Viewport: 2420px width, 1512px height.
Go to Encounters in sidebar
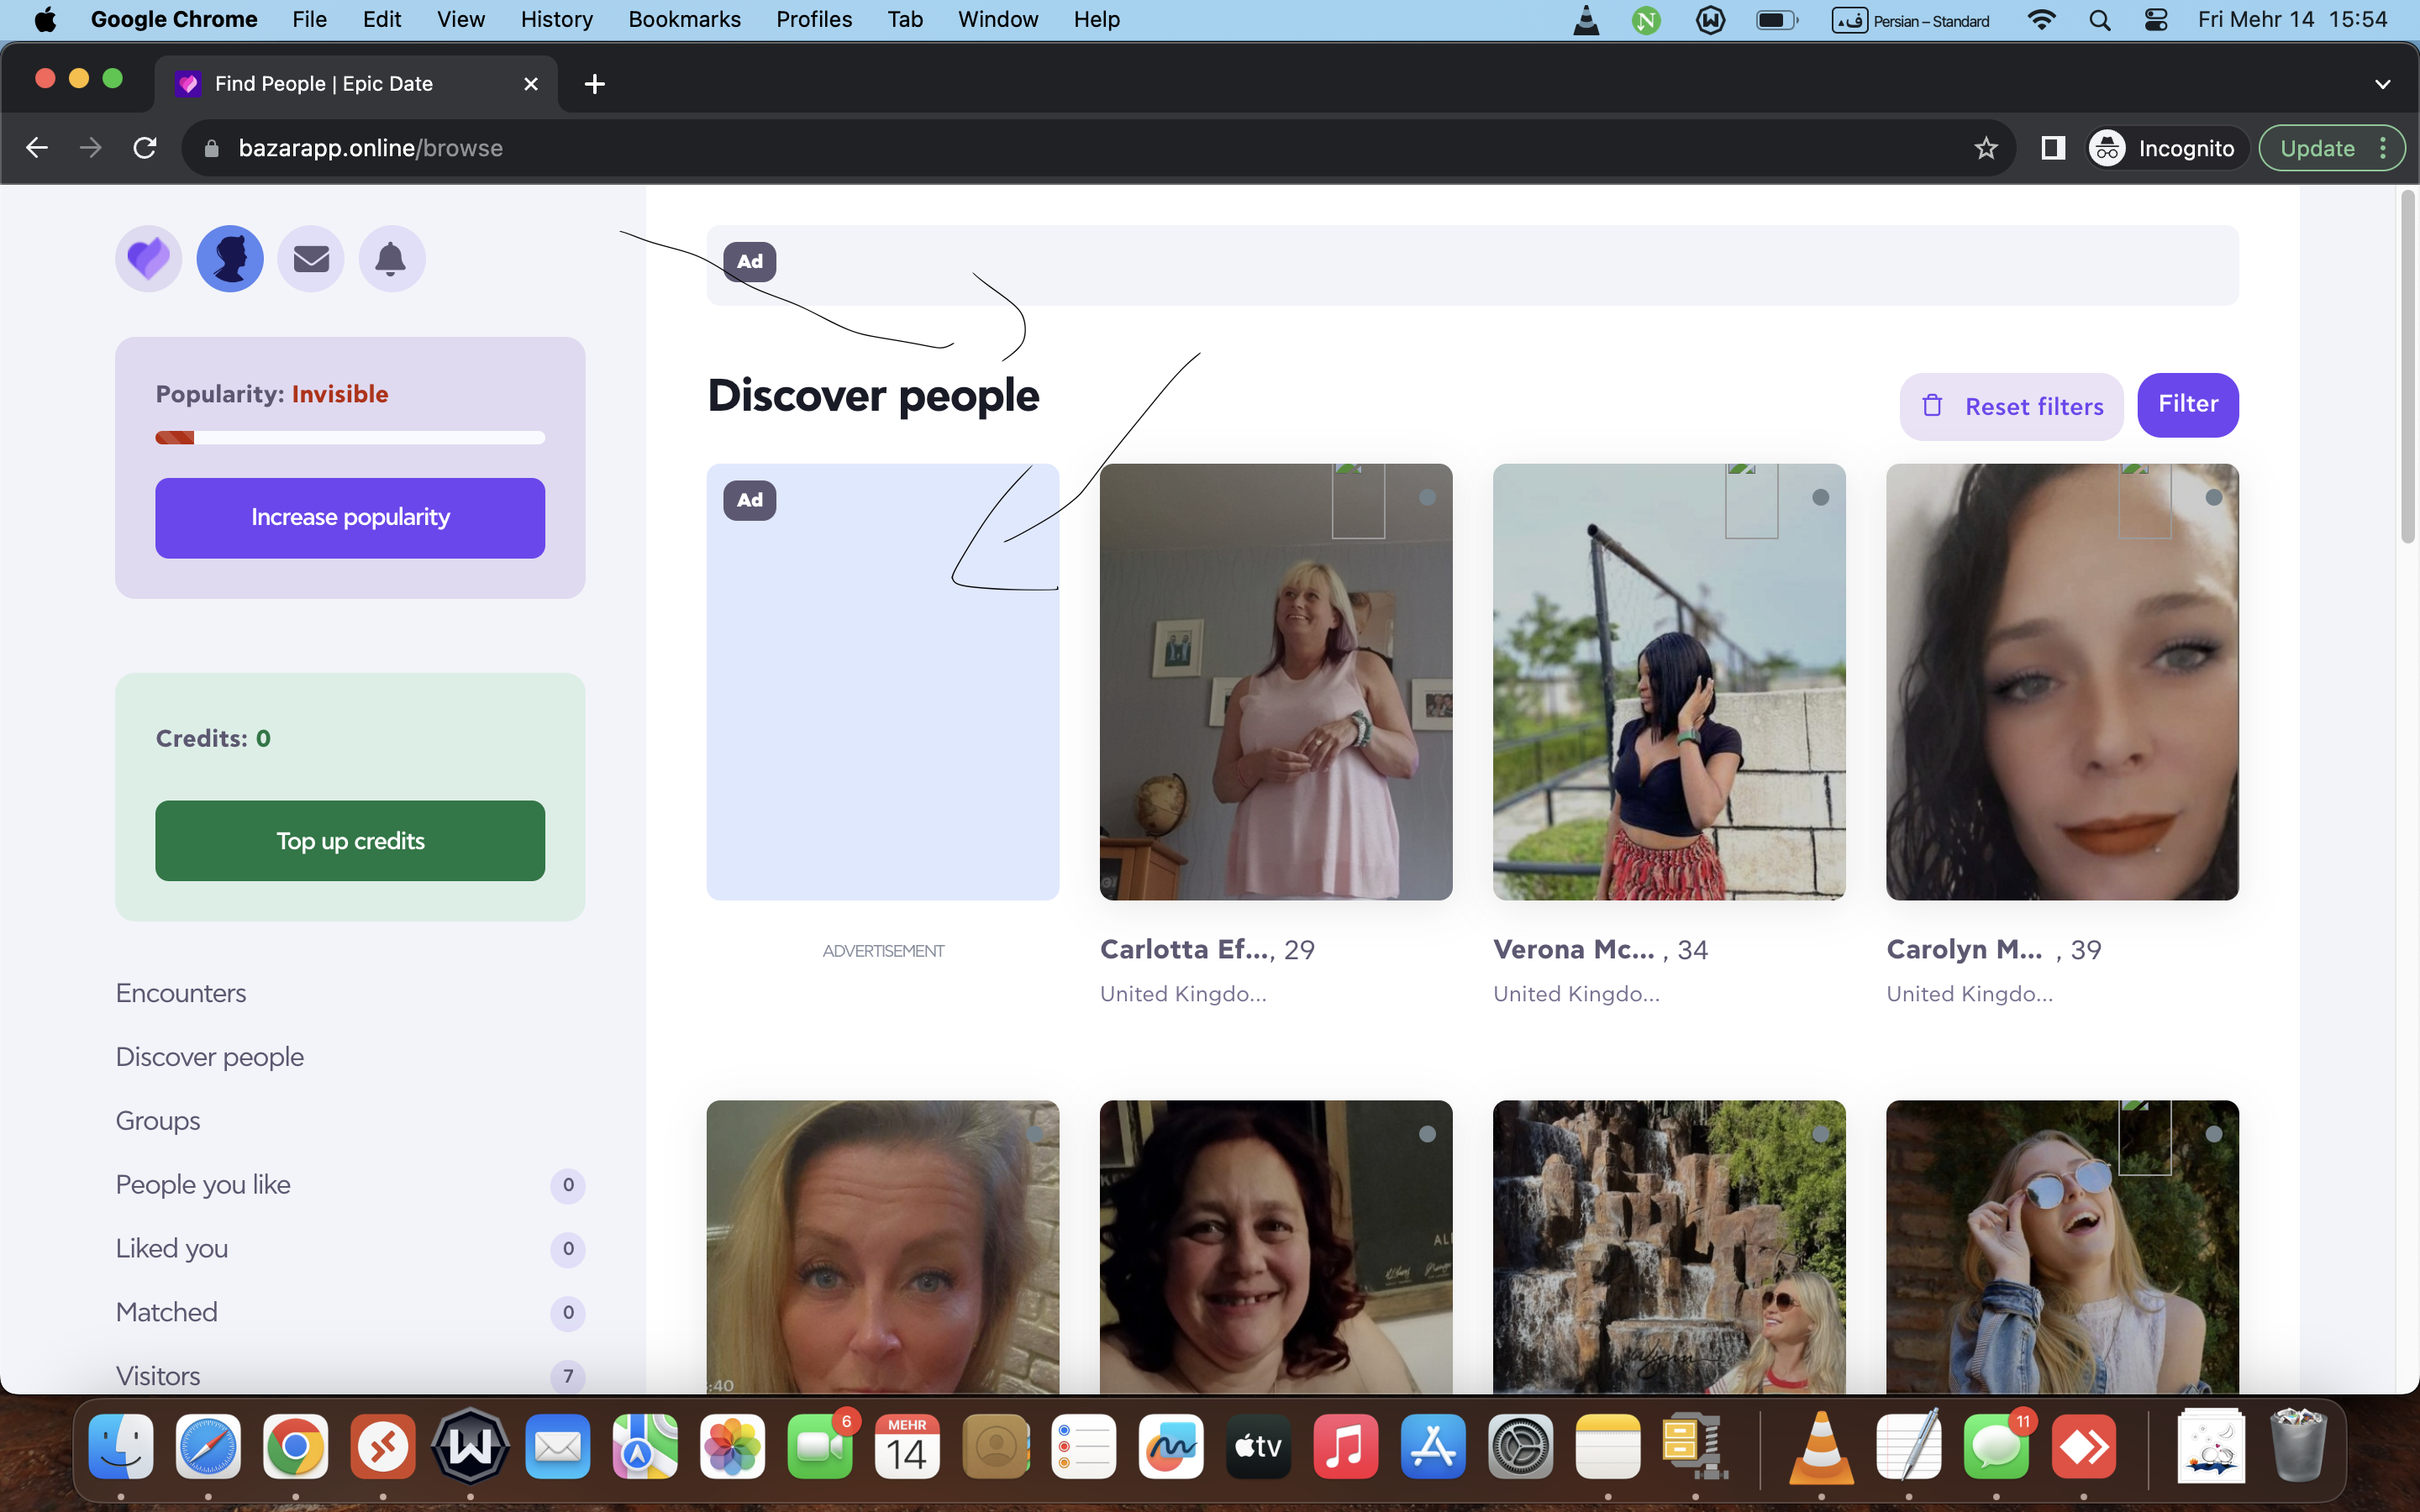(x=181, y=993)
